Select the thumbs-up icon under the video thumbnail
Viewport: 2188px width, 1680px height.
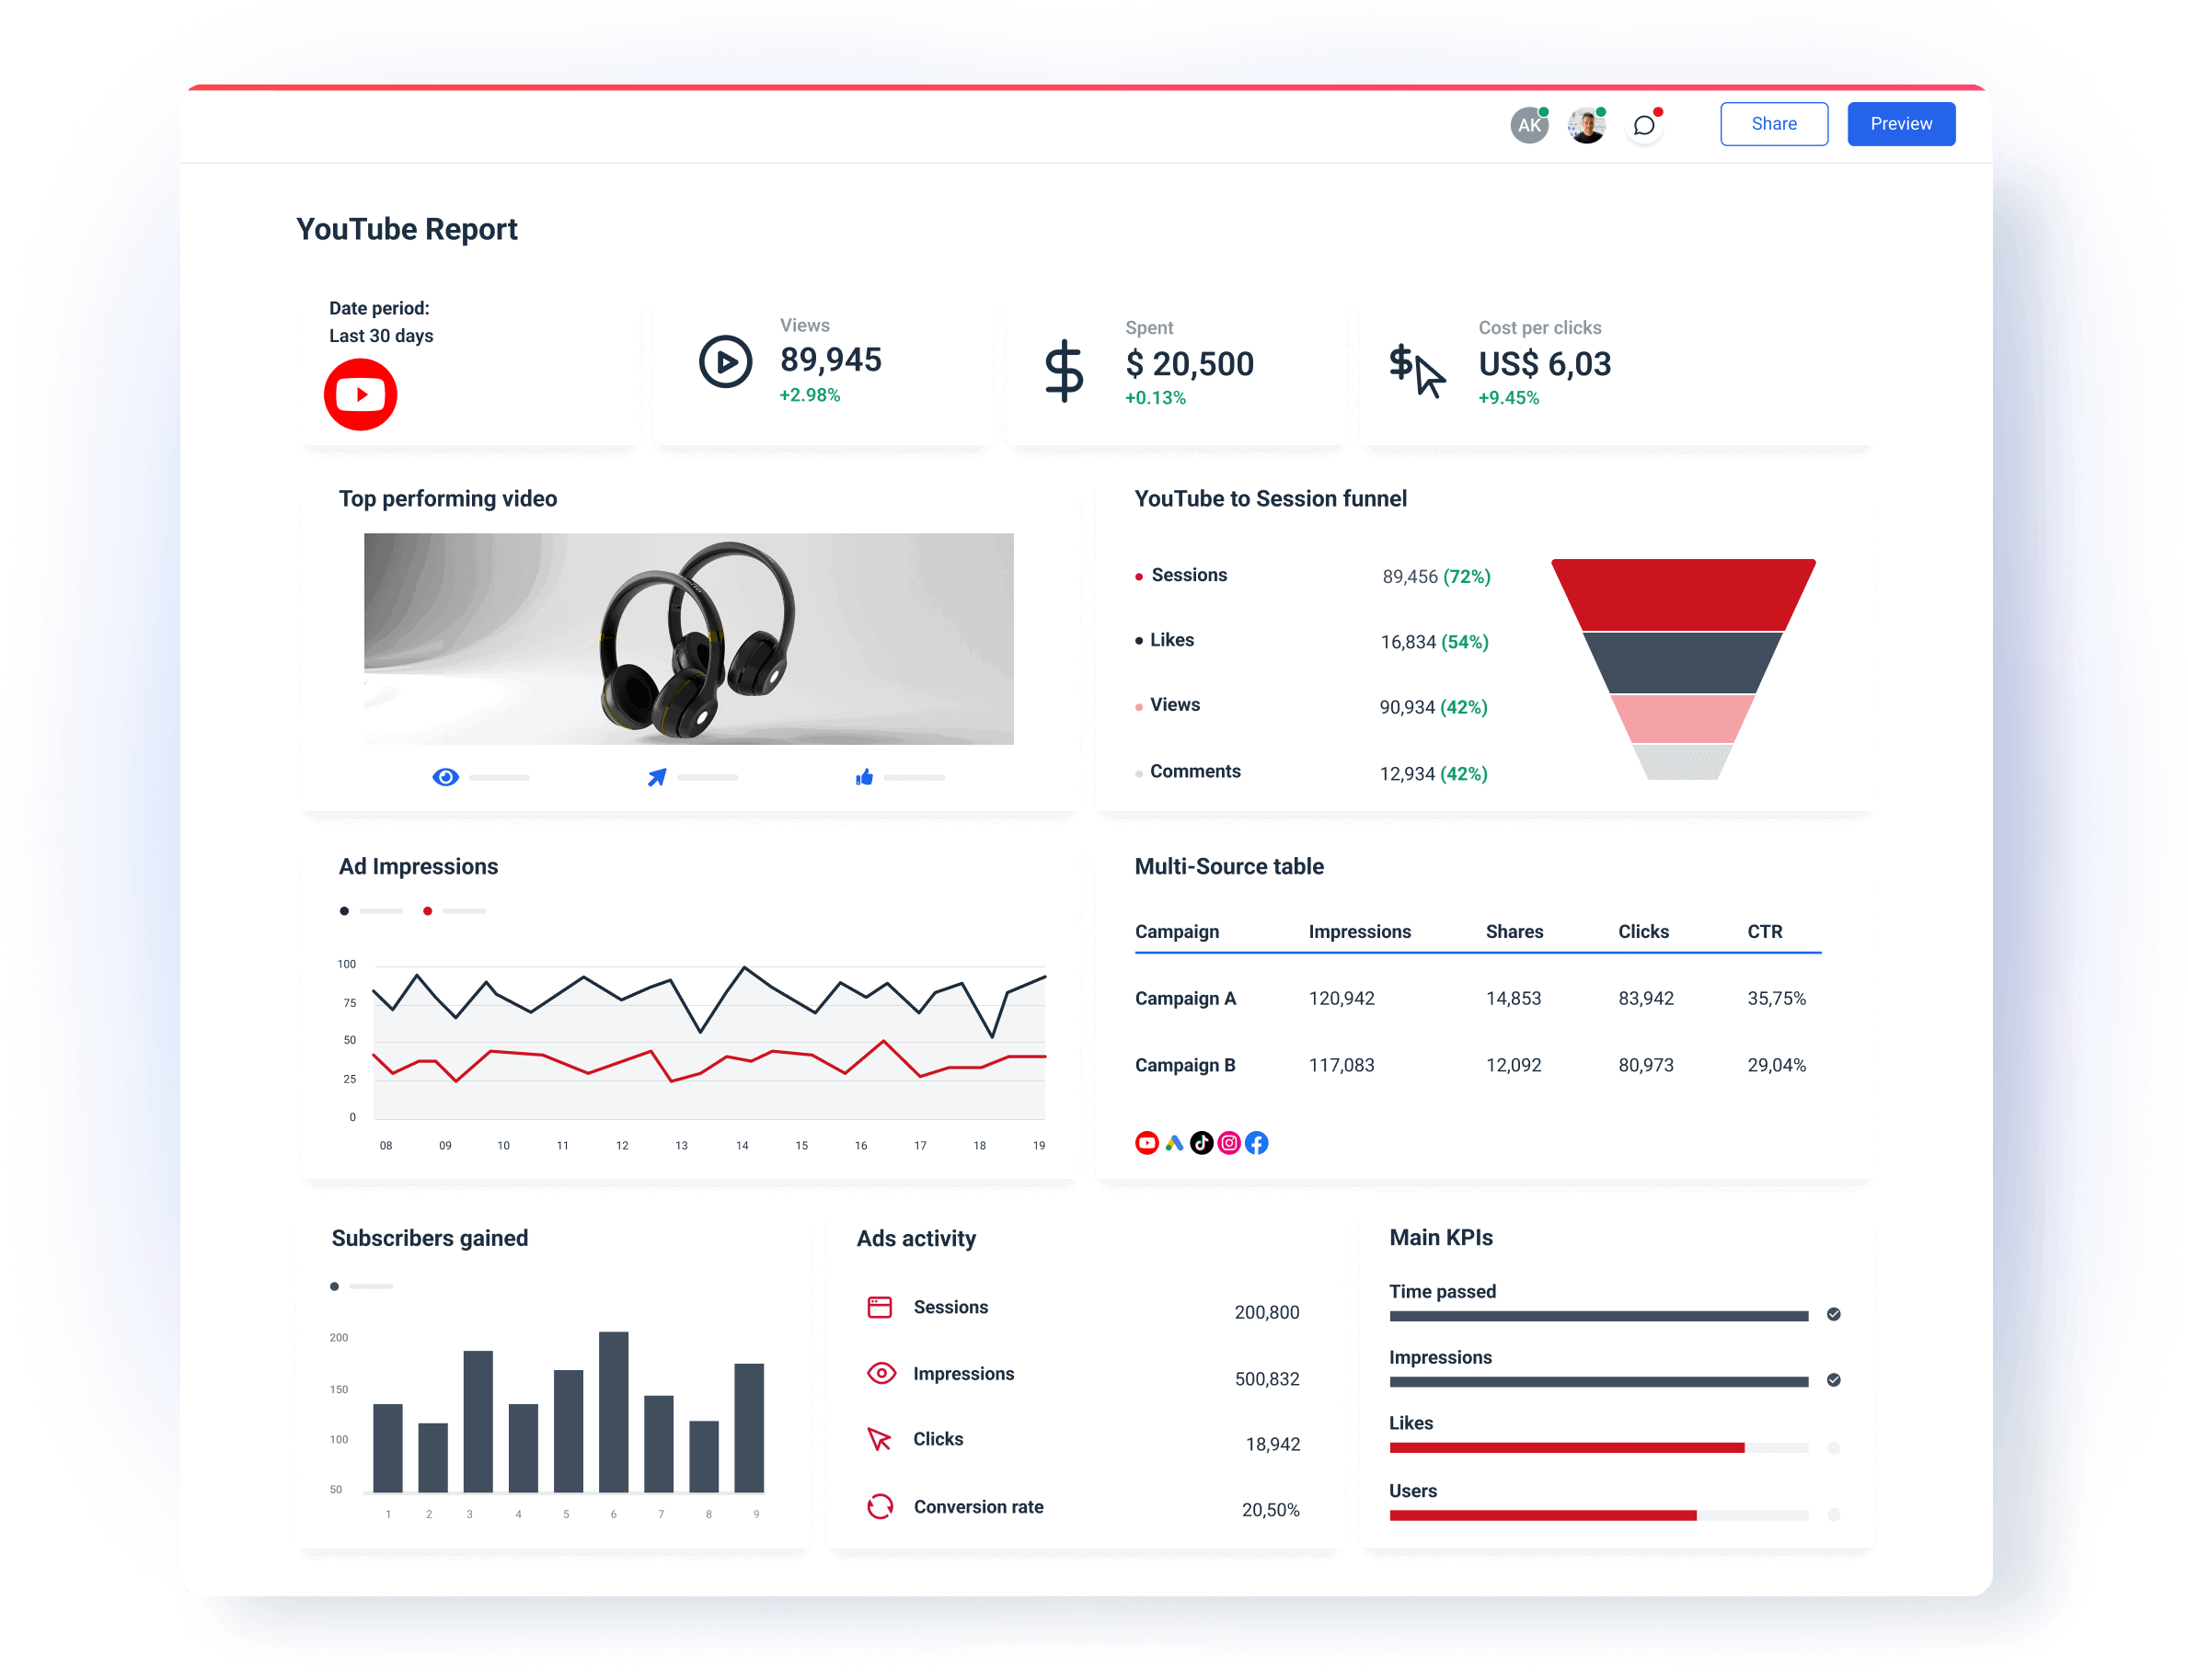(863, 777)
